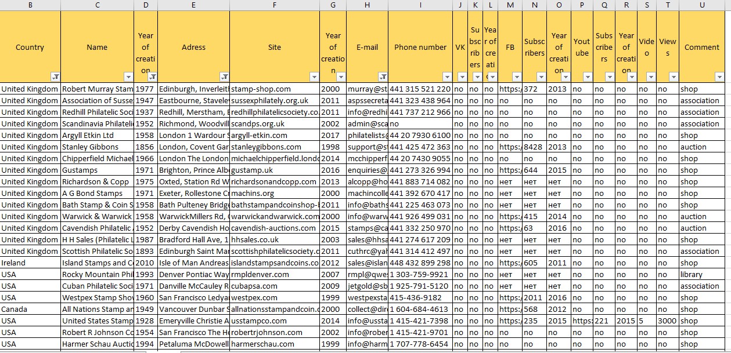
Task: Select the Ireland country cell
Action: pos(30,263)
